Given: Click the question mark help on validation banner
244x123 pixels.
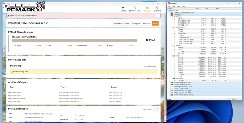Looking at the screenshot, I should pyautogui.click(x=158, y=16).
